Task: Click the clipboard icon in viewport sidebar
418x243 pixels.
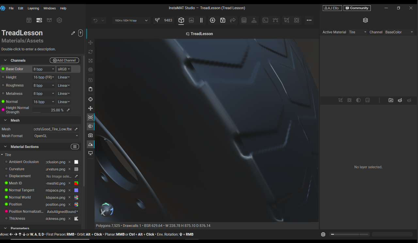Action: 90,89
